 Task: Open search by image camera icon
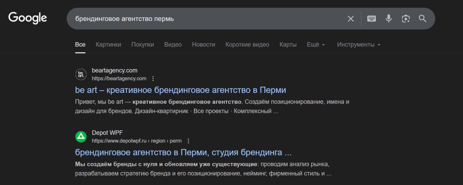click(x=405, y=18)
